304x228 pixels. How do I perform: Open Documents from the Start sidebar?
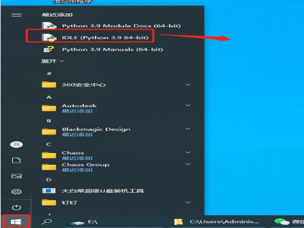17,160
